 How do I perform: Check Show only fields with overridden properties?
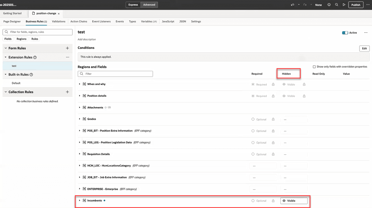314,67
